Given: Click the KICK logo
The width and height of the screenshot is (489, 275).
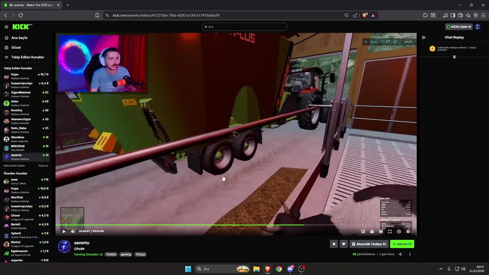Looking at the screenshot, I should coord(22,27).
